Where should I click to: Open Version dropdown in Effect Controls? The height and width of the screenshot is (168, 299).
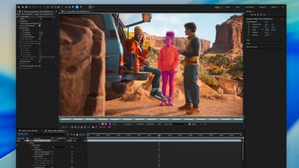click(47, 19)
